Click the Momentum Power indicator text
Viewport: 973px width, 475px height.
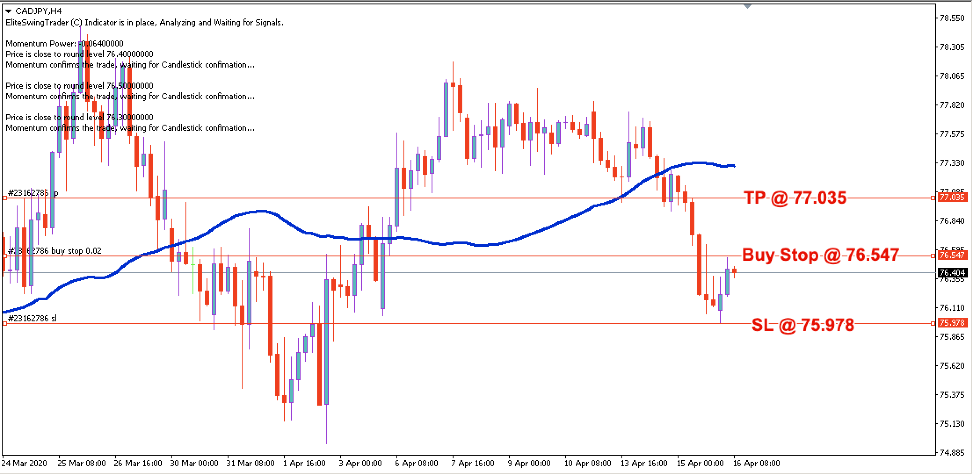pyautogui.click(x=65, y=43)
